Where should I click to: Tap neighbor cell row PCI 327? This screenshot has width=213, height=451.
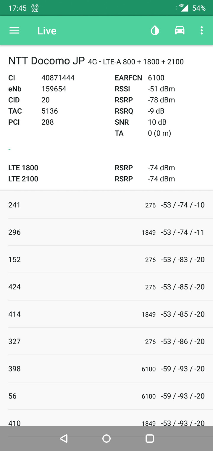pyautogui.click(x=106, y=342)
